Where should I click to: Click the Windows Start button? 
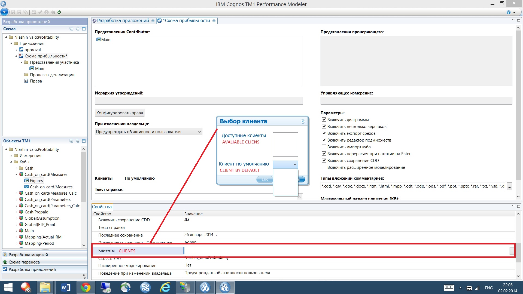(x=8, y=287)
